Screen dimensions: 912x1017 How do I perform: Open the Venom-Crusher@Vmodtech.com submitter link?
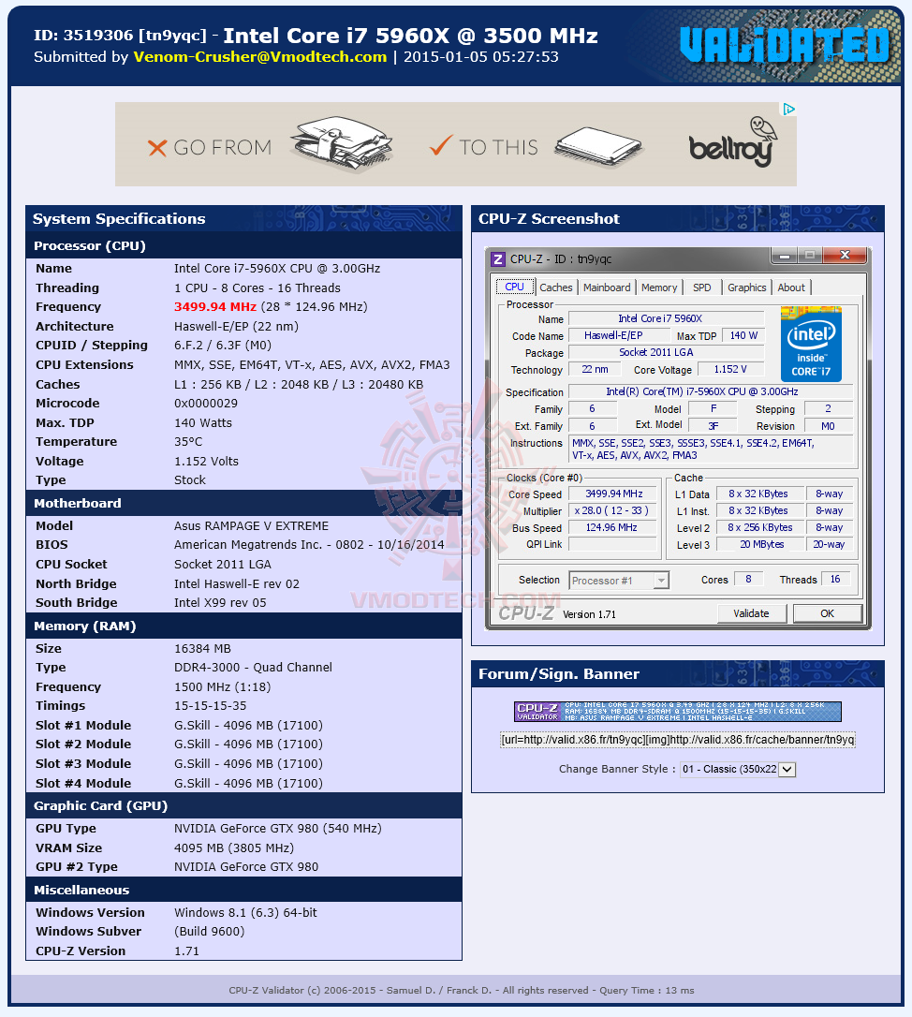coord(260,57)
